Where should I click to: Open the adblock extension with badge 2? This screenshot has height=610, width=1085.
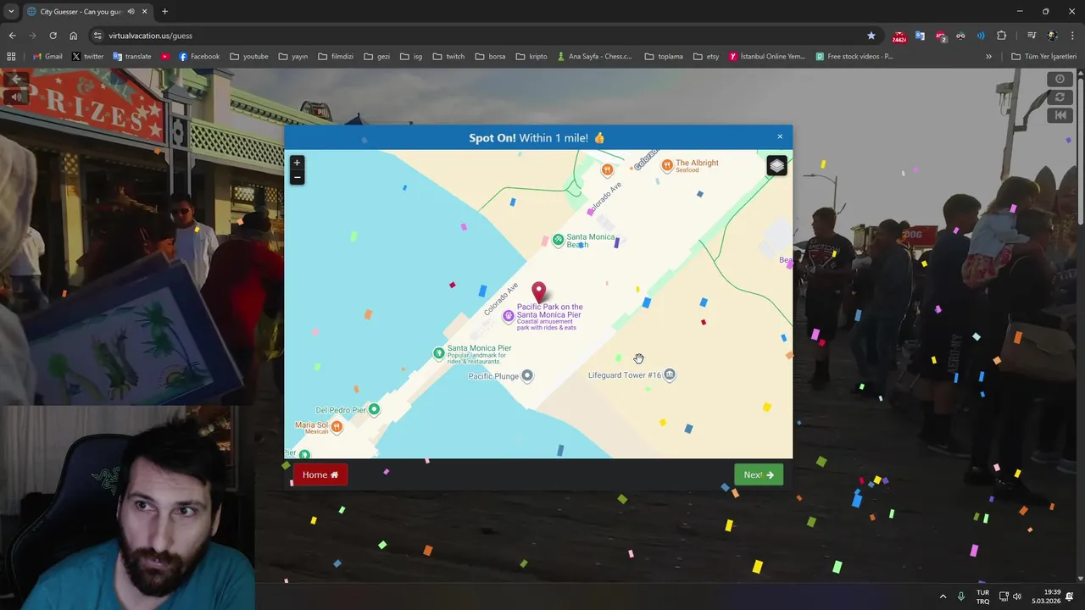pyautogui.click(x=940, y=36)
